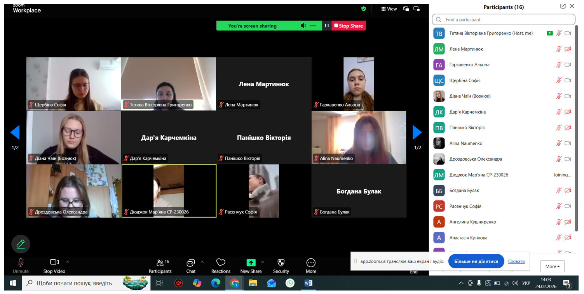This screenshot has height=294, width=584.
Task: Open the Windows notification center
Action: click(567, 283)
